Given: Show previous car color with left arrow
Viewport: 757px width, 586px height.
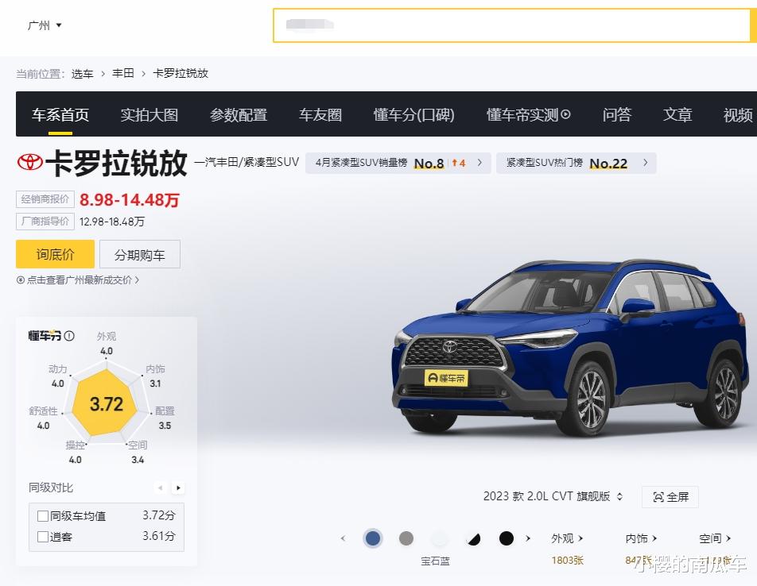Looking at the screenshot, I should (343, 538).
